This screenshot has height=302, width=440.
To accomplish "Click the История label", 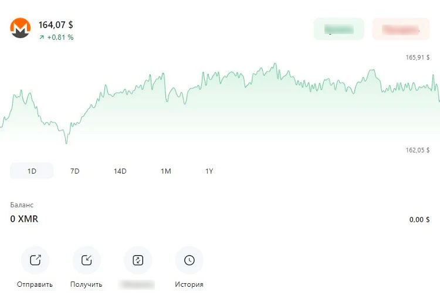I will click(x=189, y=284).
